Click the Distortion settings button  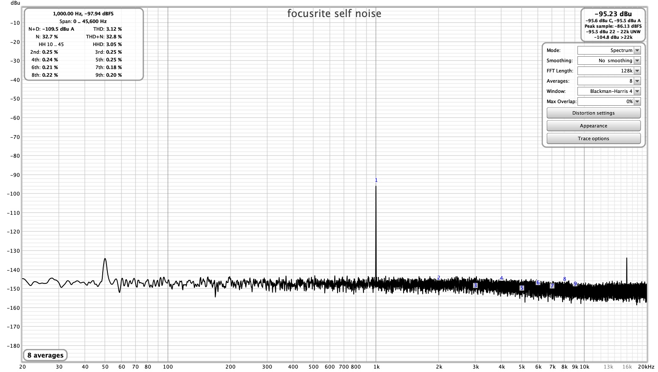tap(593, 113)
